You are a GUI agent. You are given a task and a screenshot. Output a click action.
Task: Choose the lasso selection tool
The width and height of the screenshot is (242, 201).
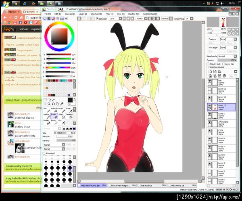pos(49,100)
